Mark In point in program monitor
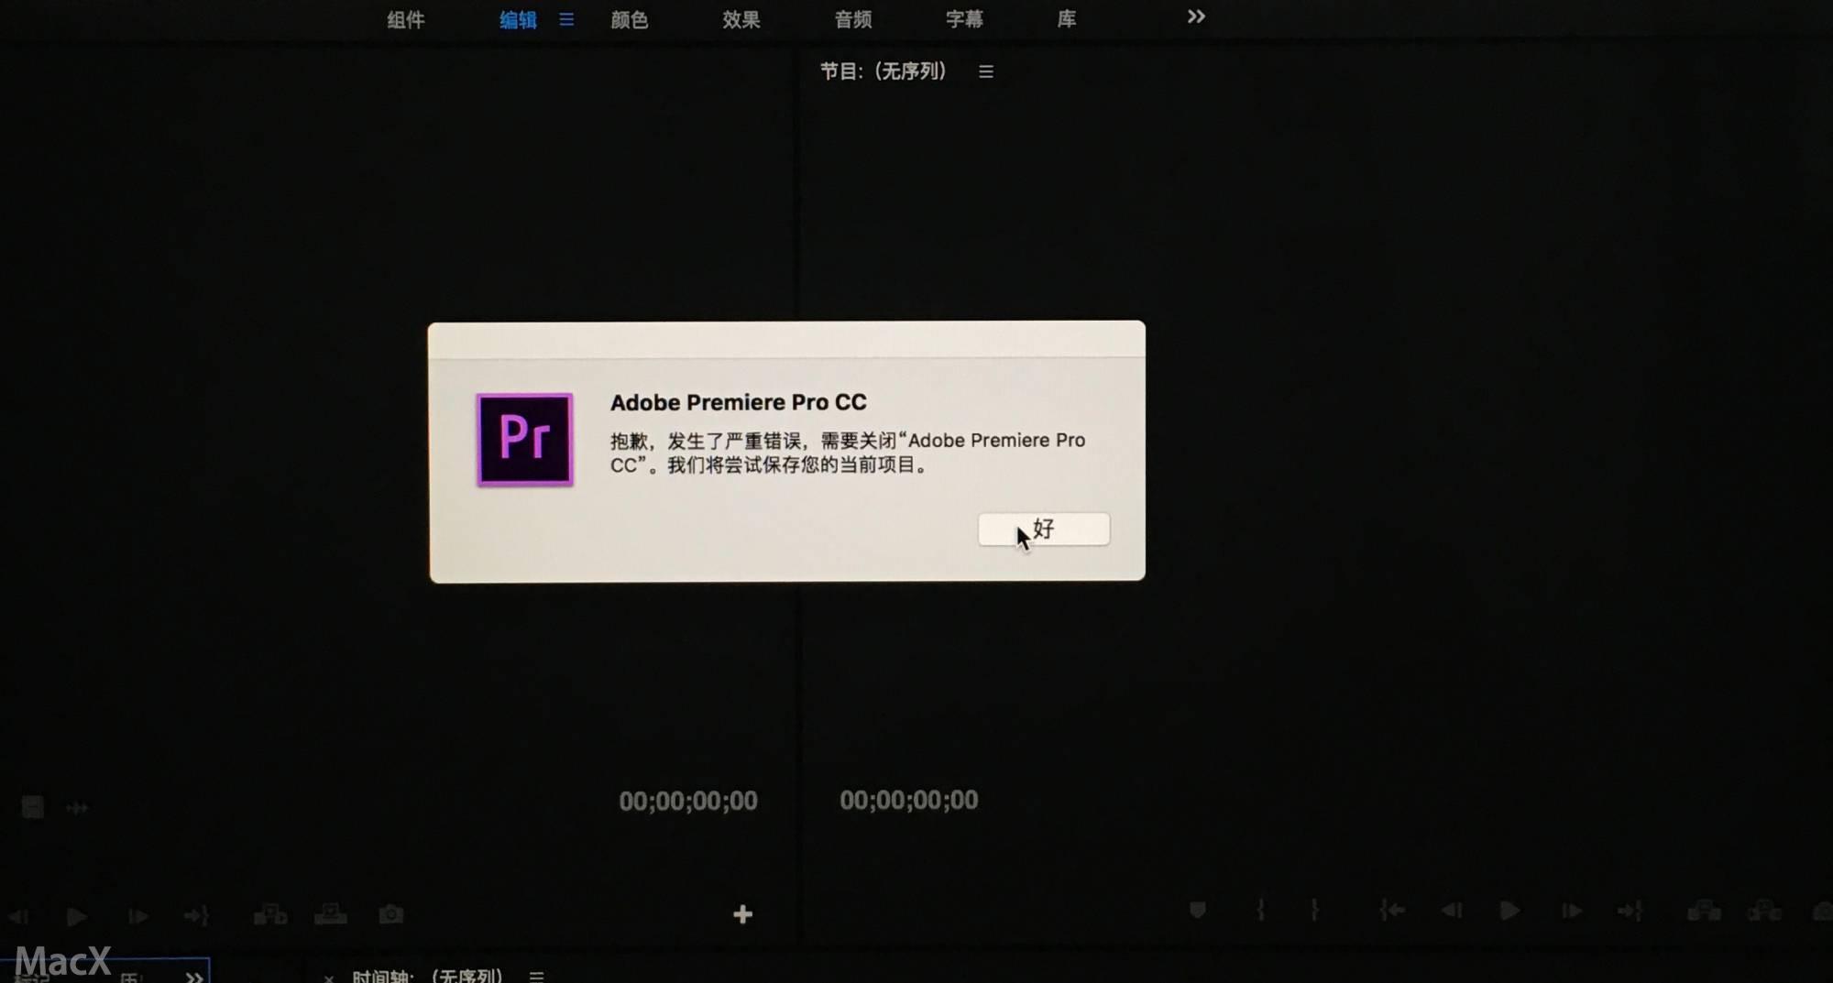The image size is (1833, 983). point(1261,911)
